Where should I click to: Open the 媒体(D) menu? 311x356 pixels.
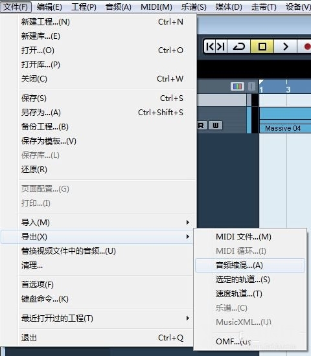point(229,7)
